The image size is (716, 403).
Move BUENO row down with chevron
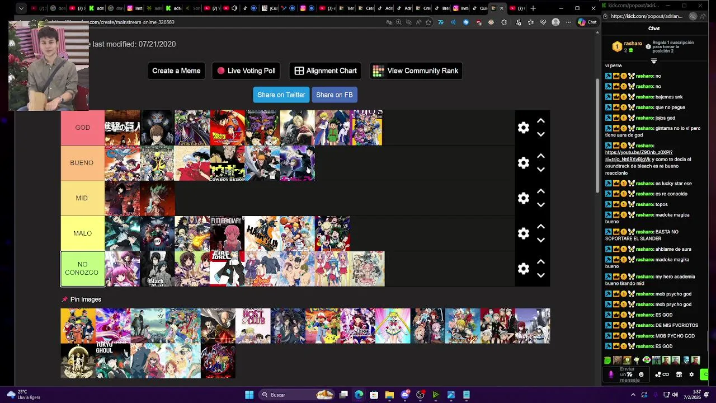[541, 170]
